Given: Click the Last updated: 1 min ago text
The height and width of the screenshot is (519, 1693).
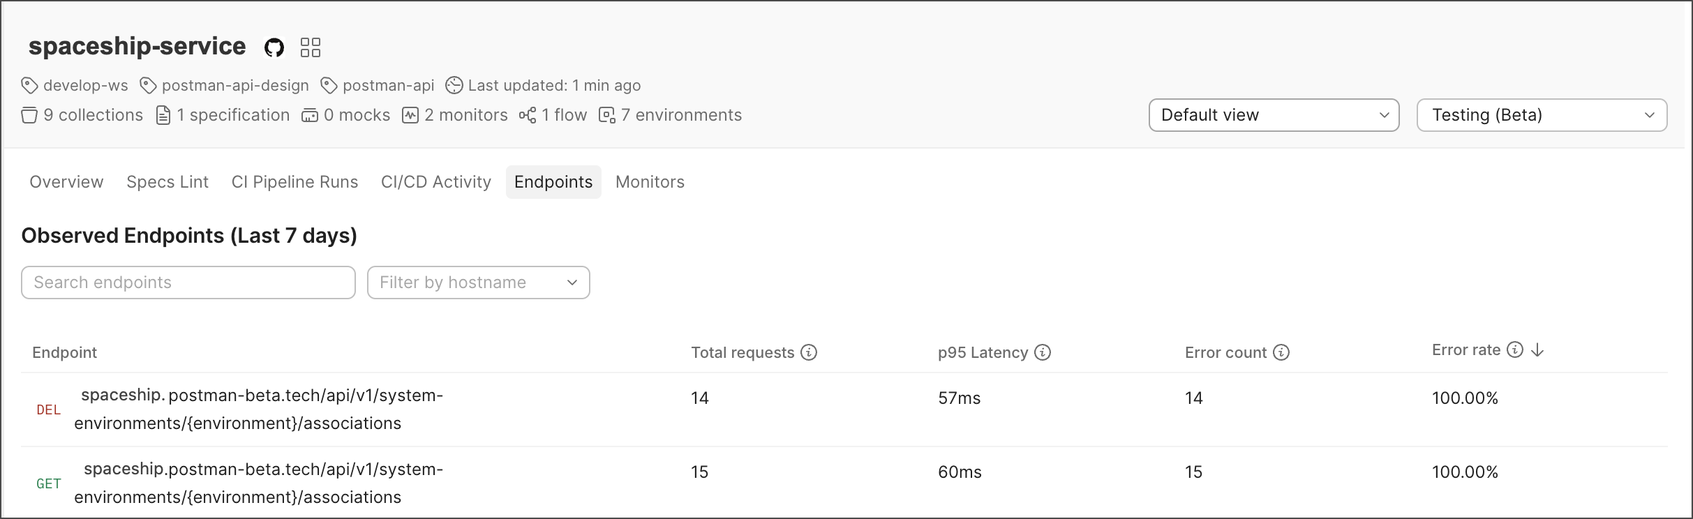Looking at the screenshot, I should pyautogui.click(x=554, y=86).
